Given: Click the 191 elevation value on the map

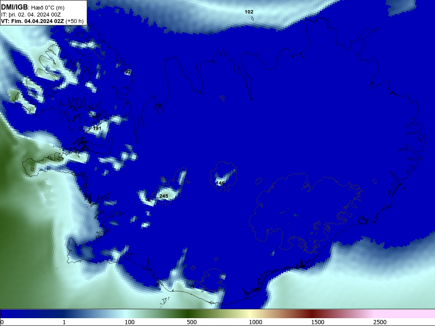Looking at the screenshot, I should [97, 128].
